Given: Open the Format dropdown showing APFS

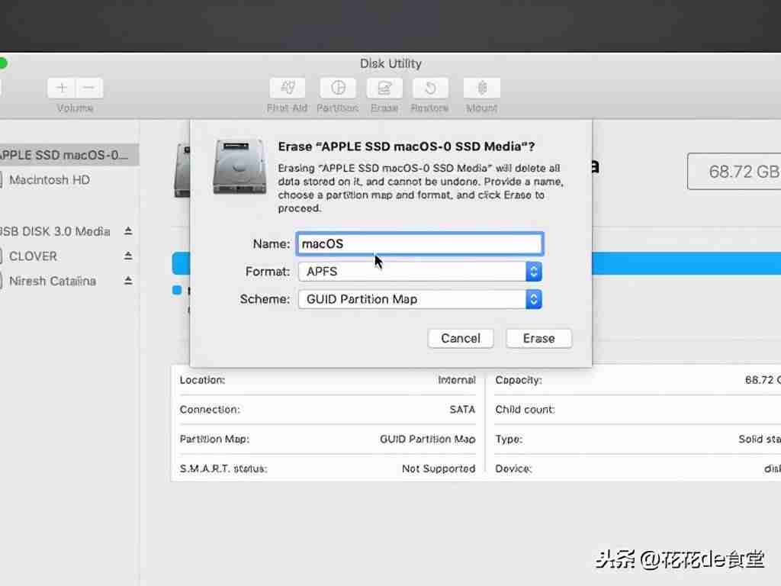Looking at the screenshot, I should (420, 272).
